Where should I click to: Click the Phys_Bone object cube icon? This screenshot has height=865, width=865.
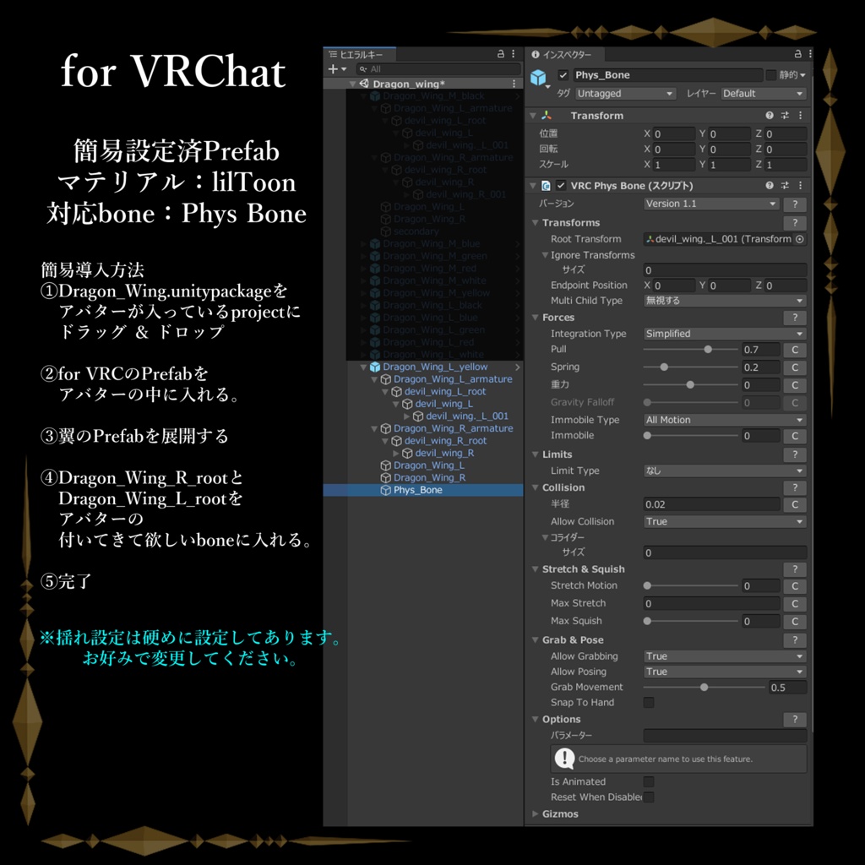[x=538, y=78]
